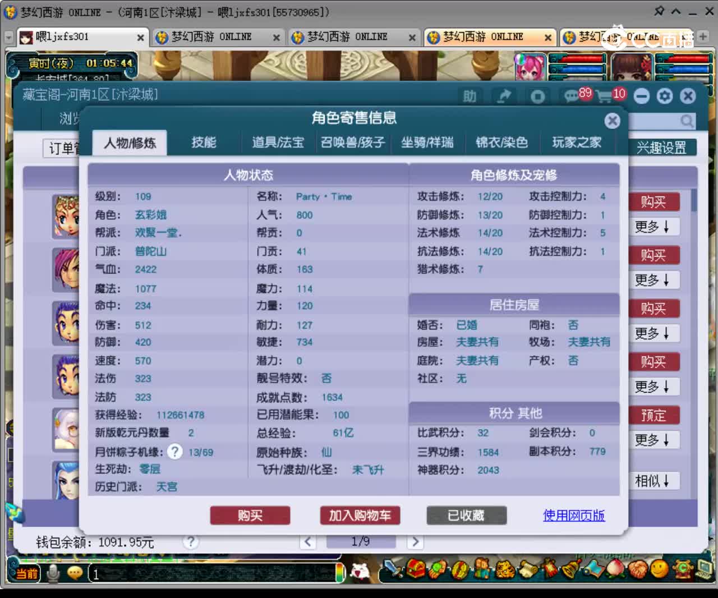This screenshot has height=598, width=718.
Task: Click the yellow smiley face icon
Action: coord(660,569)
